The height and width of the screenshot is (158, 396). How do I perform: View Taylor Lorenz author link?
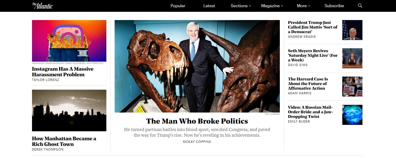pos(45,80)
